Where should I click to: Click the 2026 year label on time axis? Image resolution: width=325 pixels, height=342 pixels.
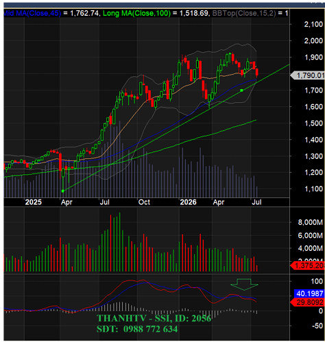pyautogui.click(x=188, y=202)
